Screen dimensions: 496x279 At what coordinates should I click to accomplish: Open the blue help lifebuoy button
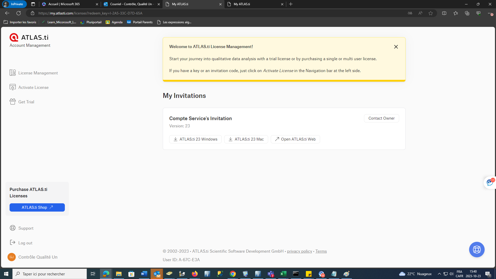[x=477, y=250]
